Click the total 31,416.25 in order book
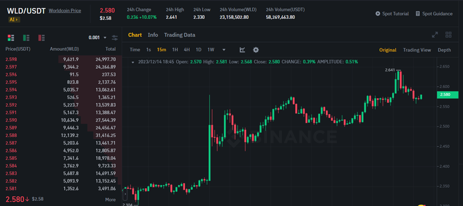 click(106, 135)
